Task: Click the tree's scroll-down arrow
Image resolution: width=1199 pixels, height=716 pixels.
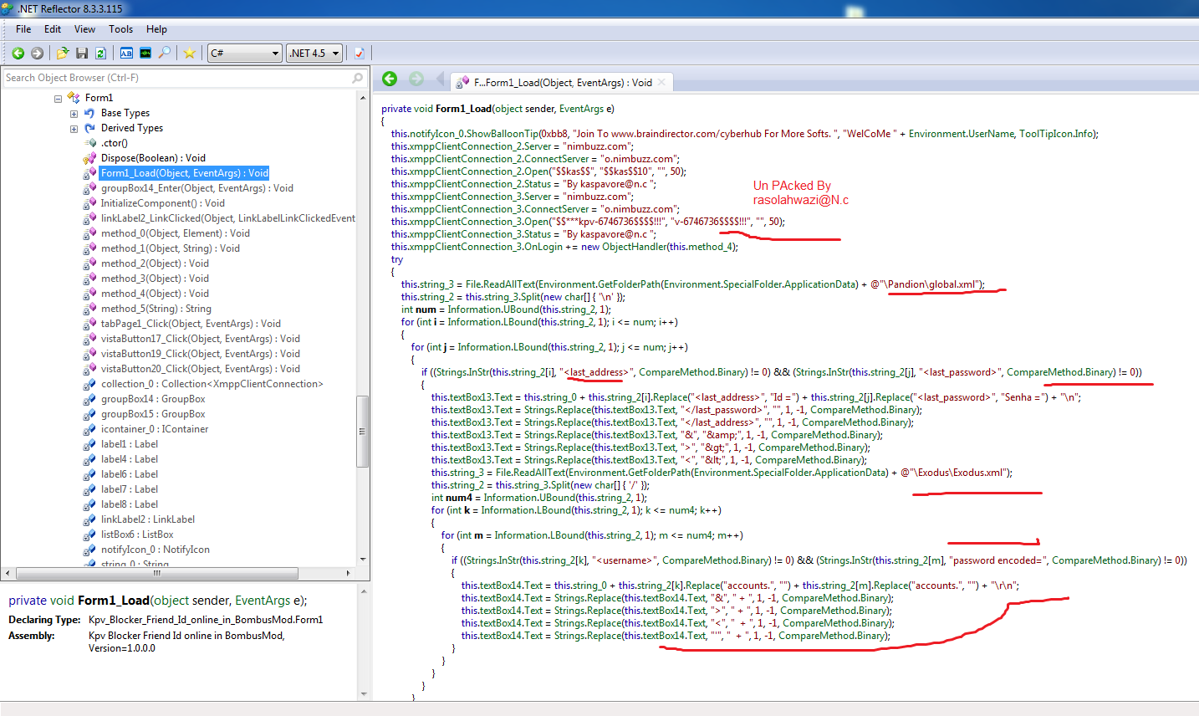Action: click(x=363, y=560)
